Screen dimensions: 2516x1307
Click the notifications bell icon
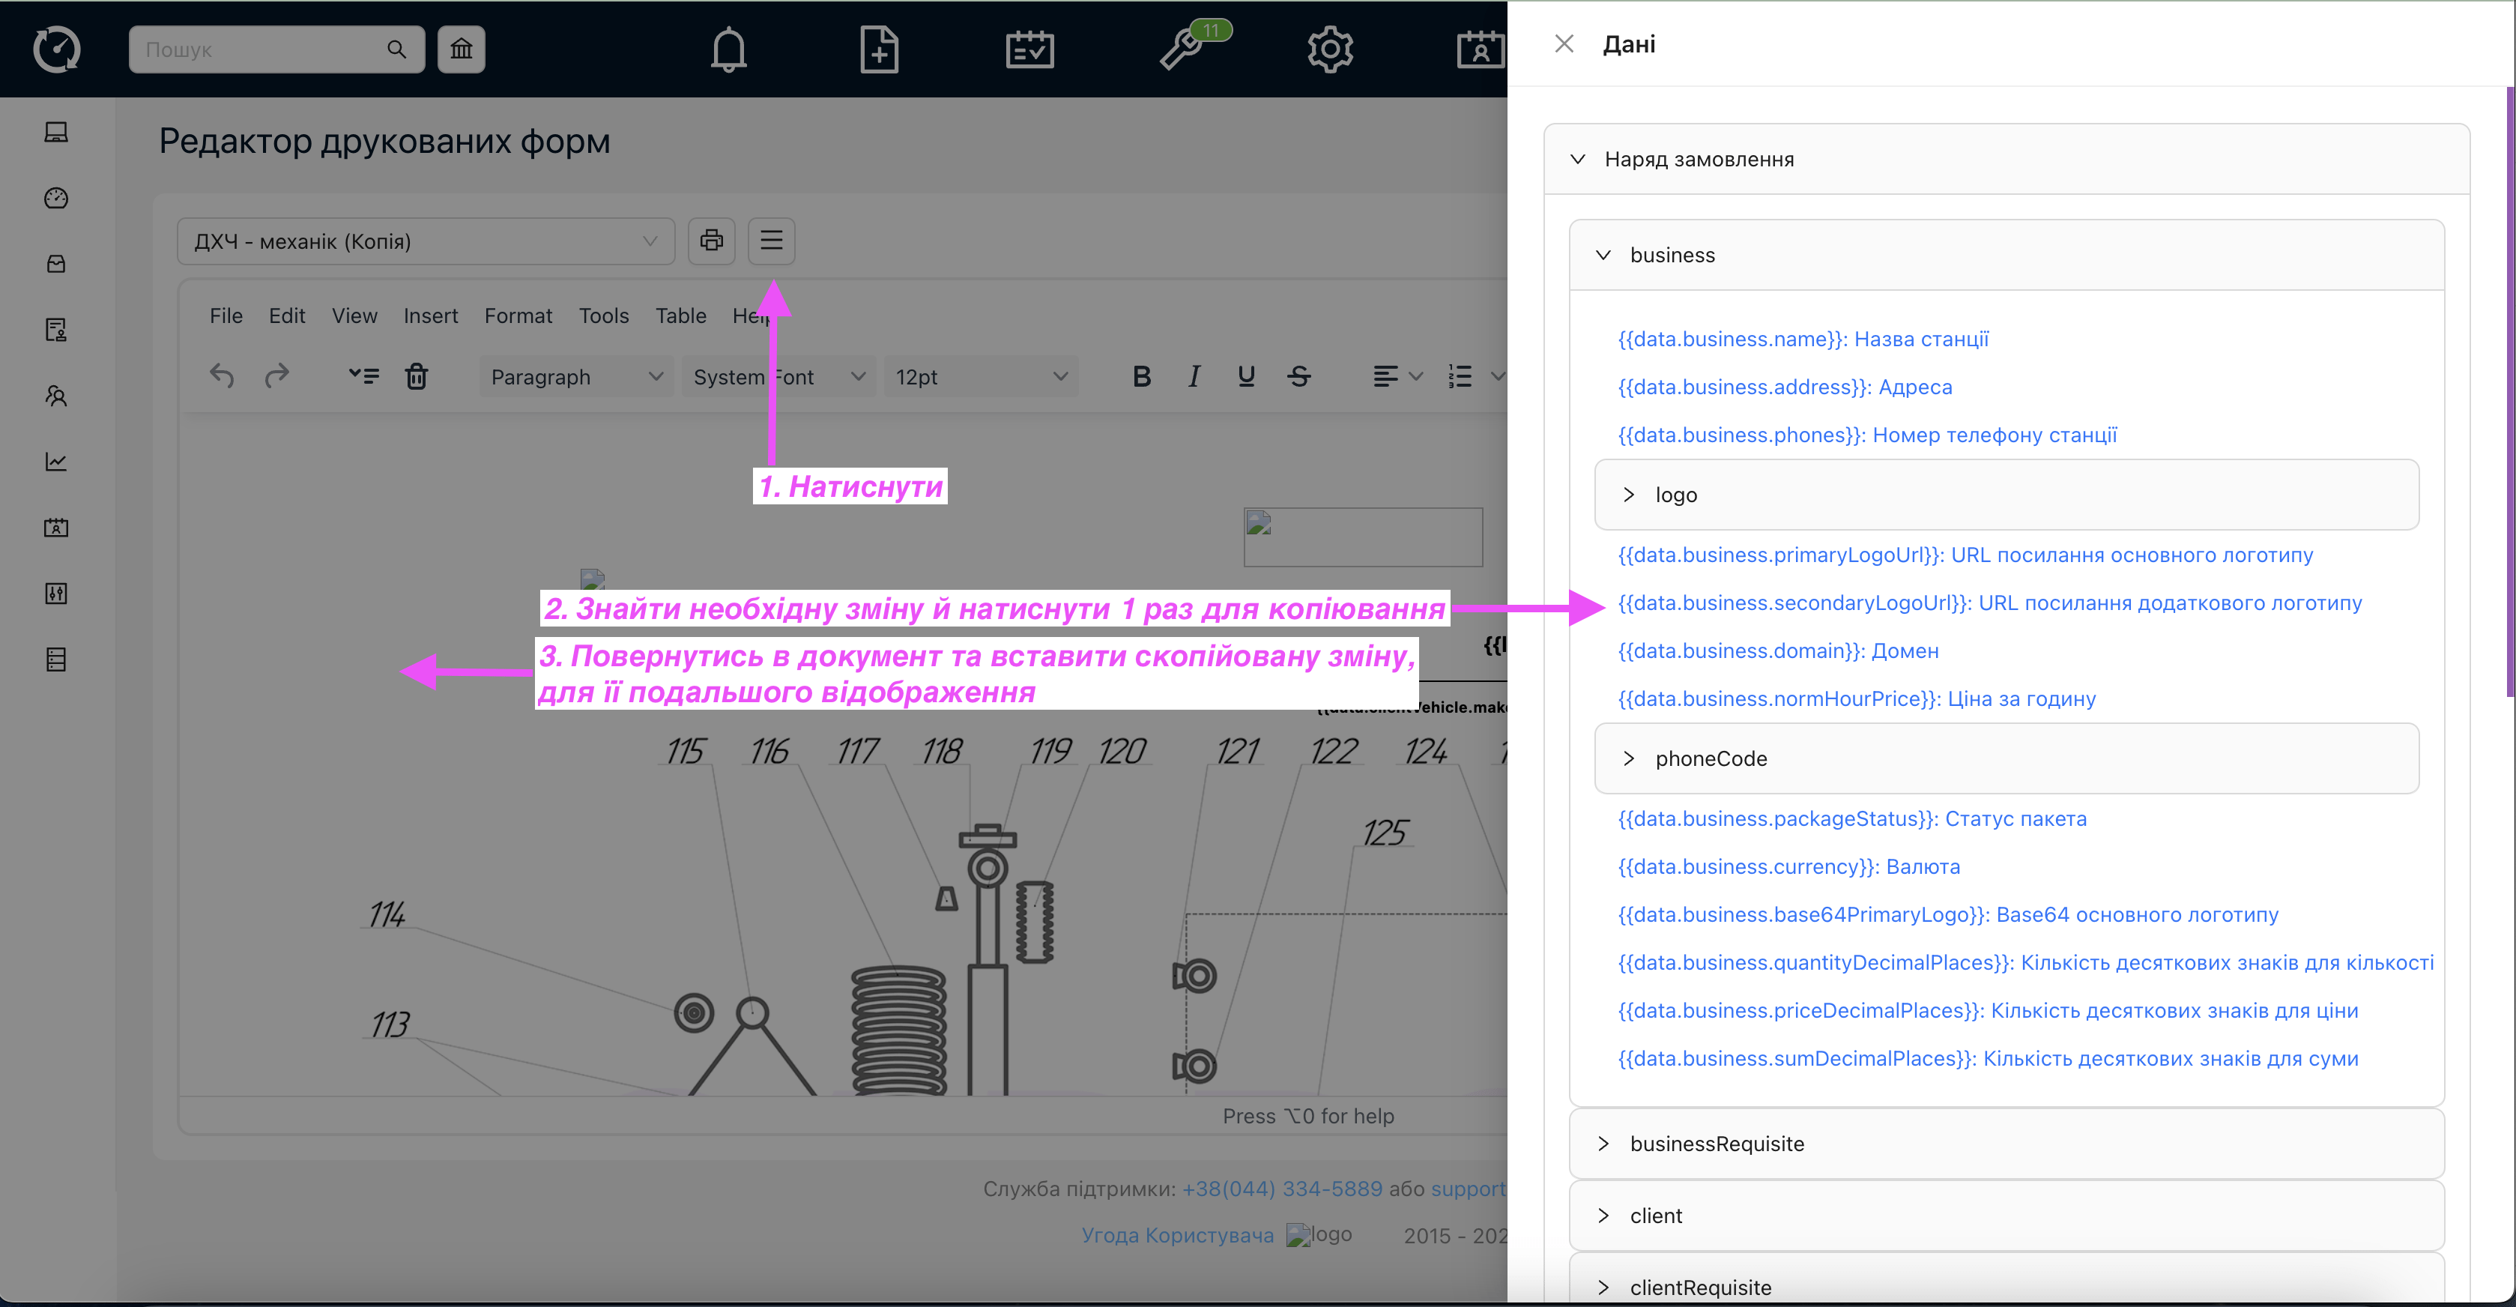728,49
